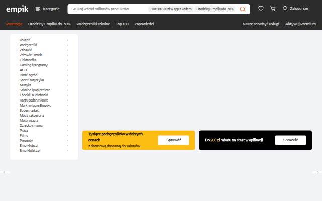Expand the Elektronika submenu arrow
The width and height of the screenshot is (322, 201).
click(68, 60)
